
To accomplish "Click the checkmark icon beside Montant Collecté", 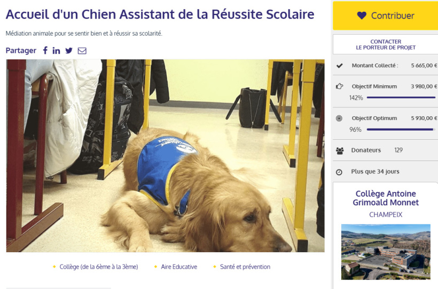I will click(339, 66).
